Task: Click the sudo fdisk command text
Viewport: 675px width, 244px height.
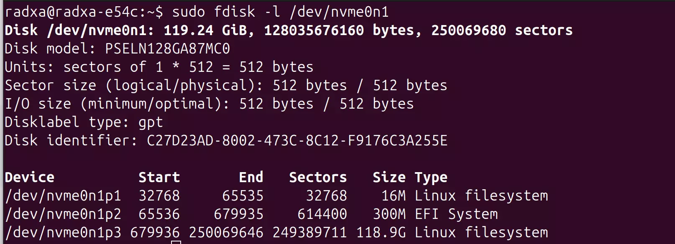Action: pos(281,12)
